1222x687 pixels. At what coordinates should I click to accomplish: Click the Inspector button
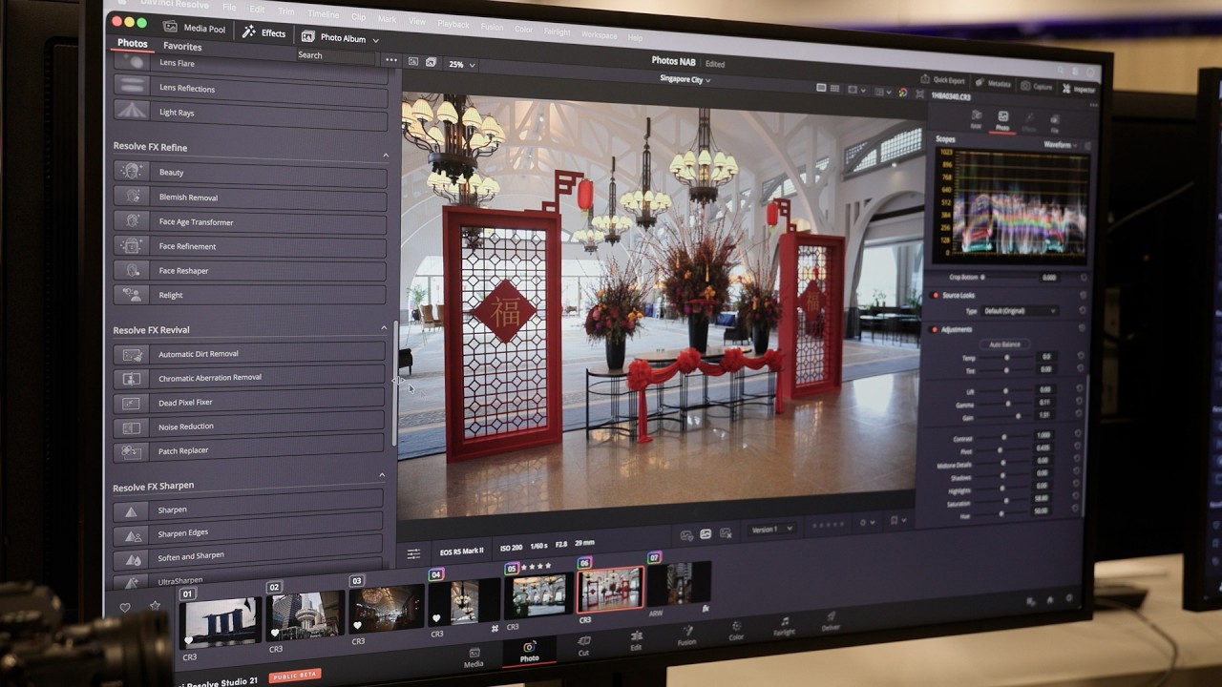pos(1079,89)
